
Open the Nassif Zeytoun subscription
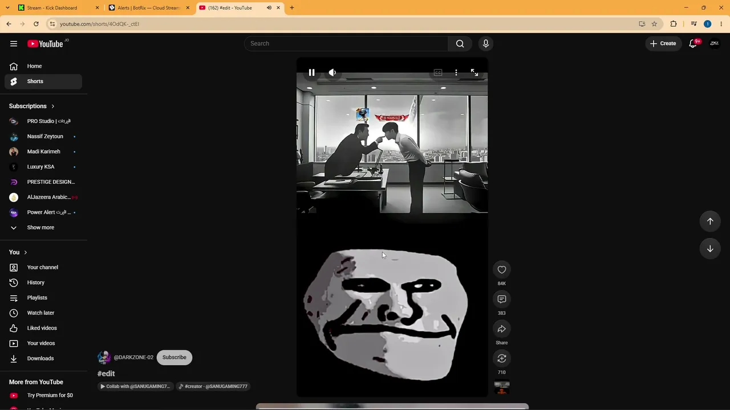tap(43, 137)
